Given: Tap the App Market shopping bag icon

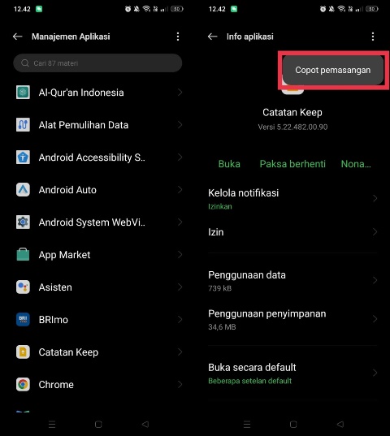Looking at the screenshot, I should click(x=23, y=254).
